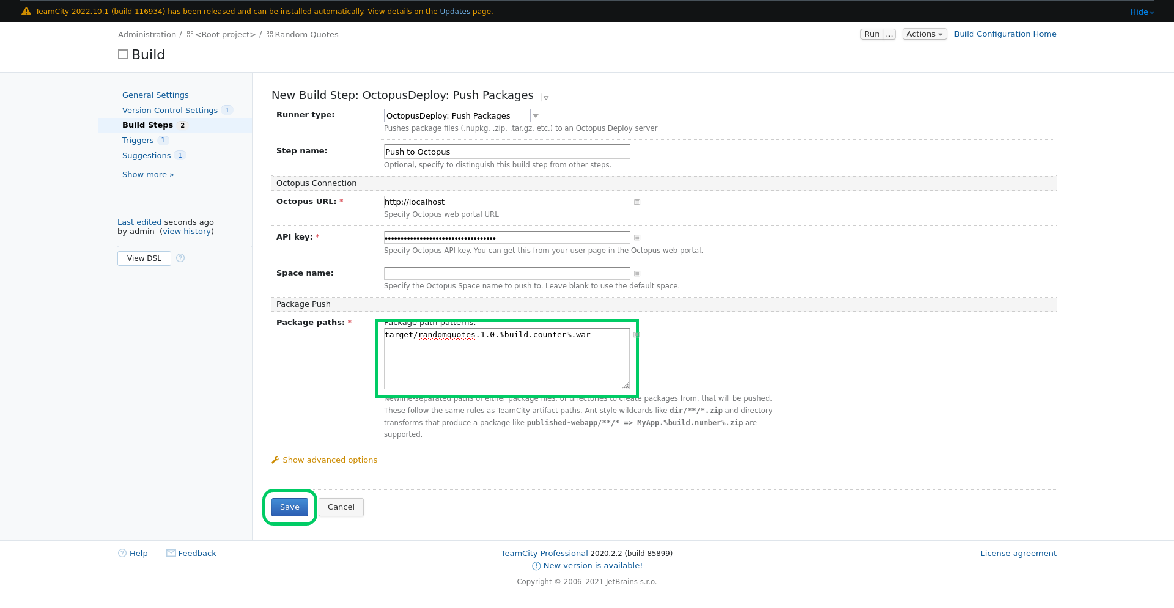The image size is (1174, 608).
Task: Open the Administration breadcrumb link
Action: click(147, 34)
